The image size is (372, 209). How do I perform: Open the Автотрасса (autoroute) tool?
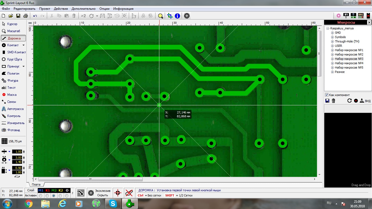(13, 109)
